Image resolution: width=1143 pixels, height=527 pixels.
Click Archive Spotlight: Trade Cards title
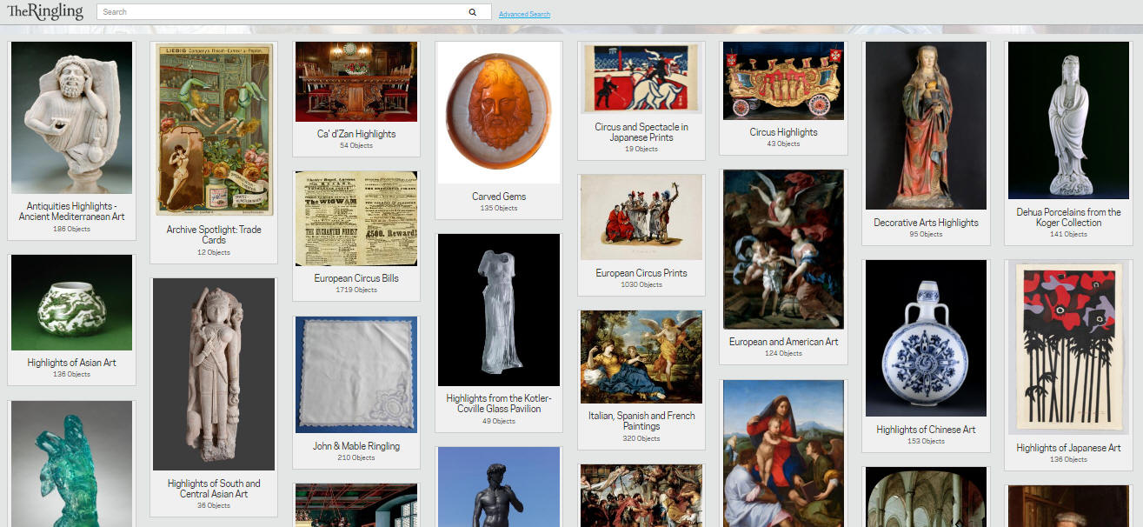[x=214, y=235]
